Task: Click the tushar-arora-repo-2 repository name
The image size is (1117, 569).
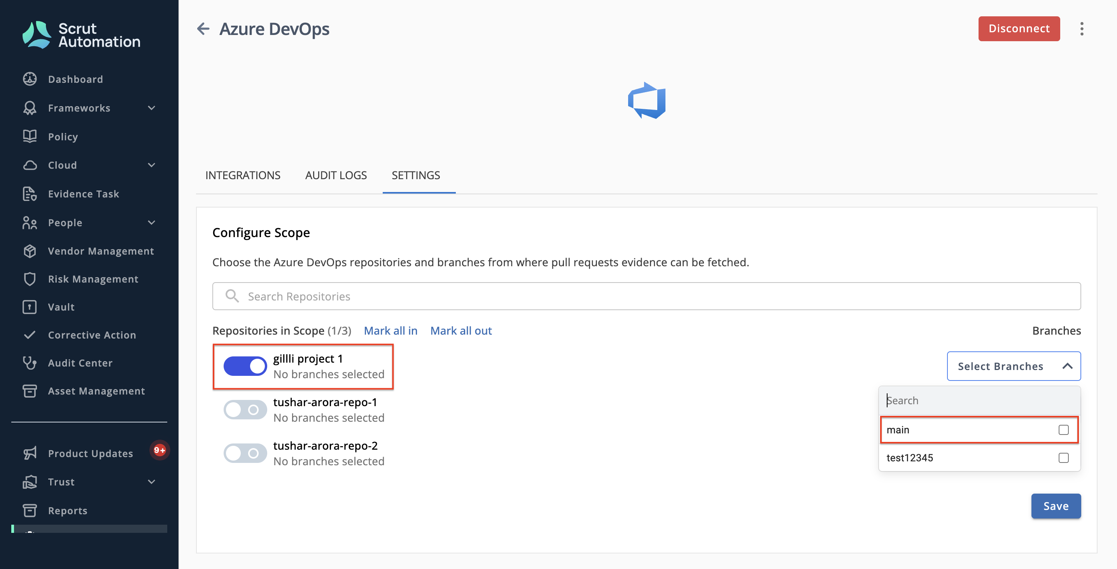Action: coord(325,445)
